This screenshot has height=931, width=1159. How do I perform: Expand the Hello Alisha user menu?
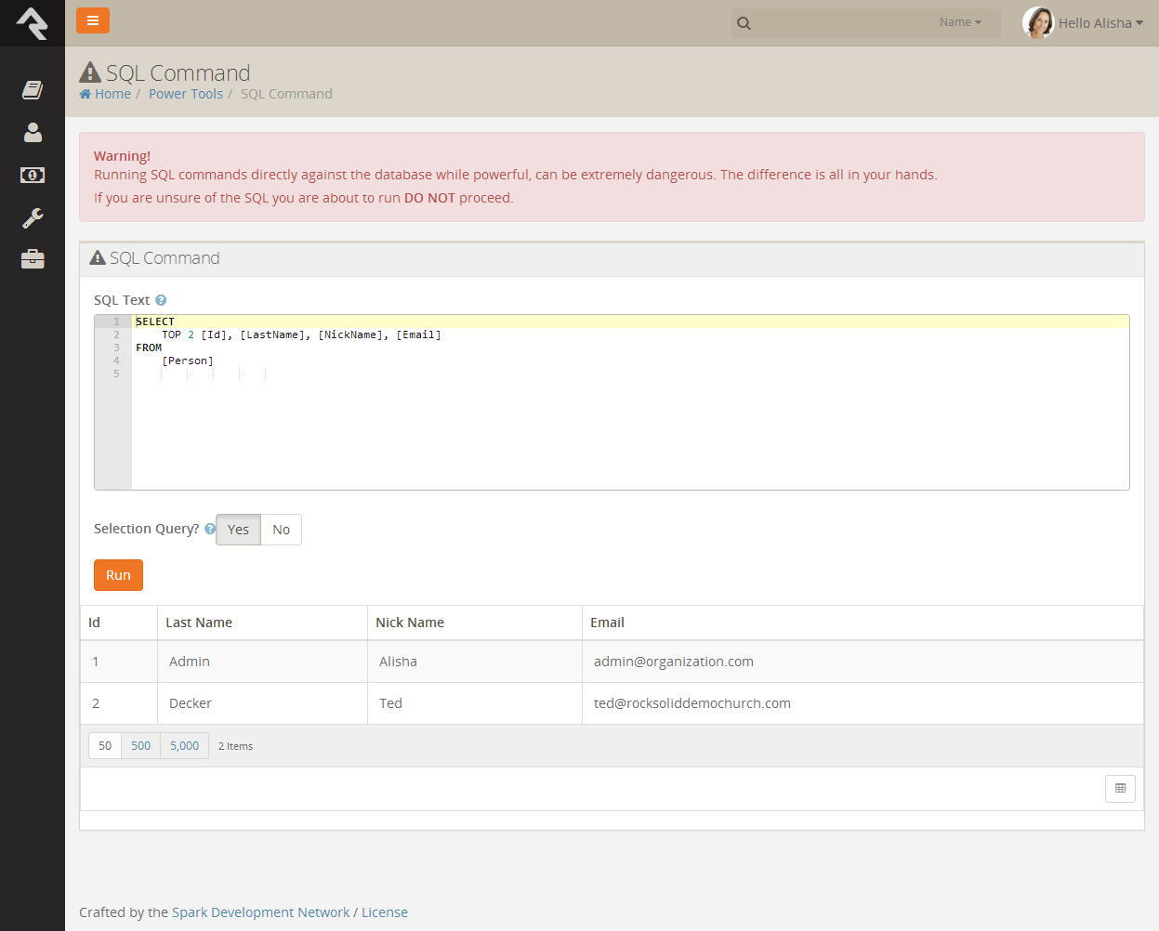pyautogui.click(x=1100, y=23)
